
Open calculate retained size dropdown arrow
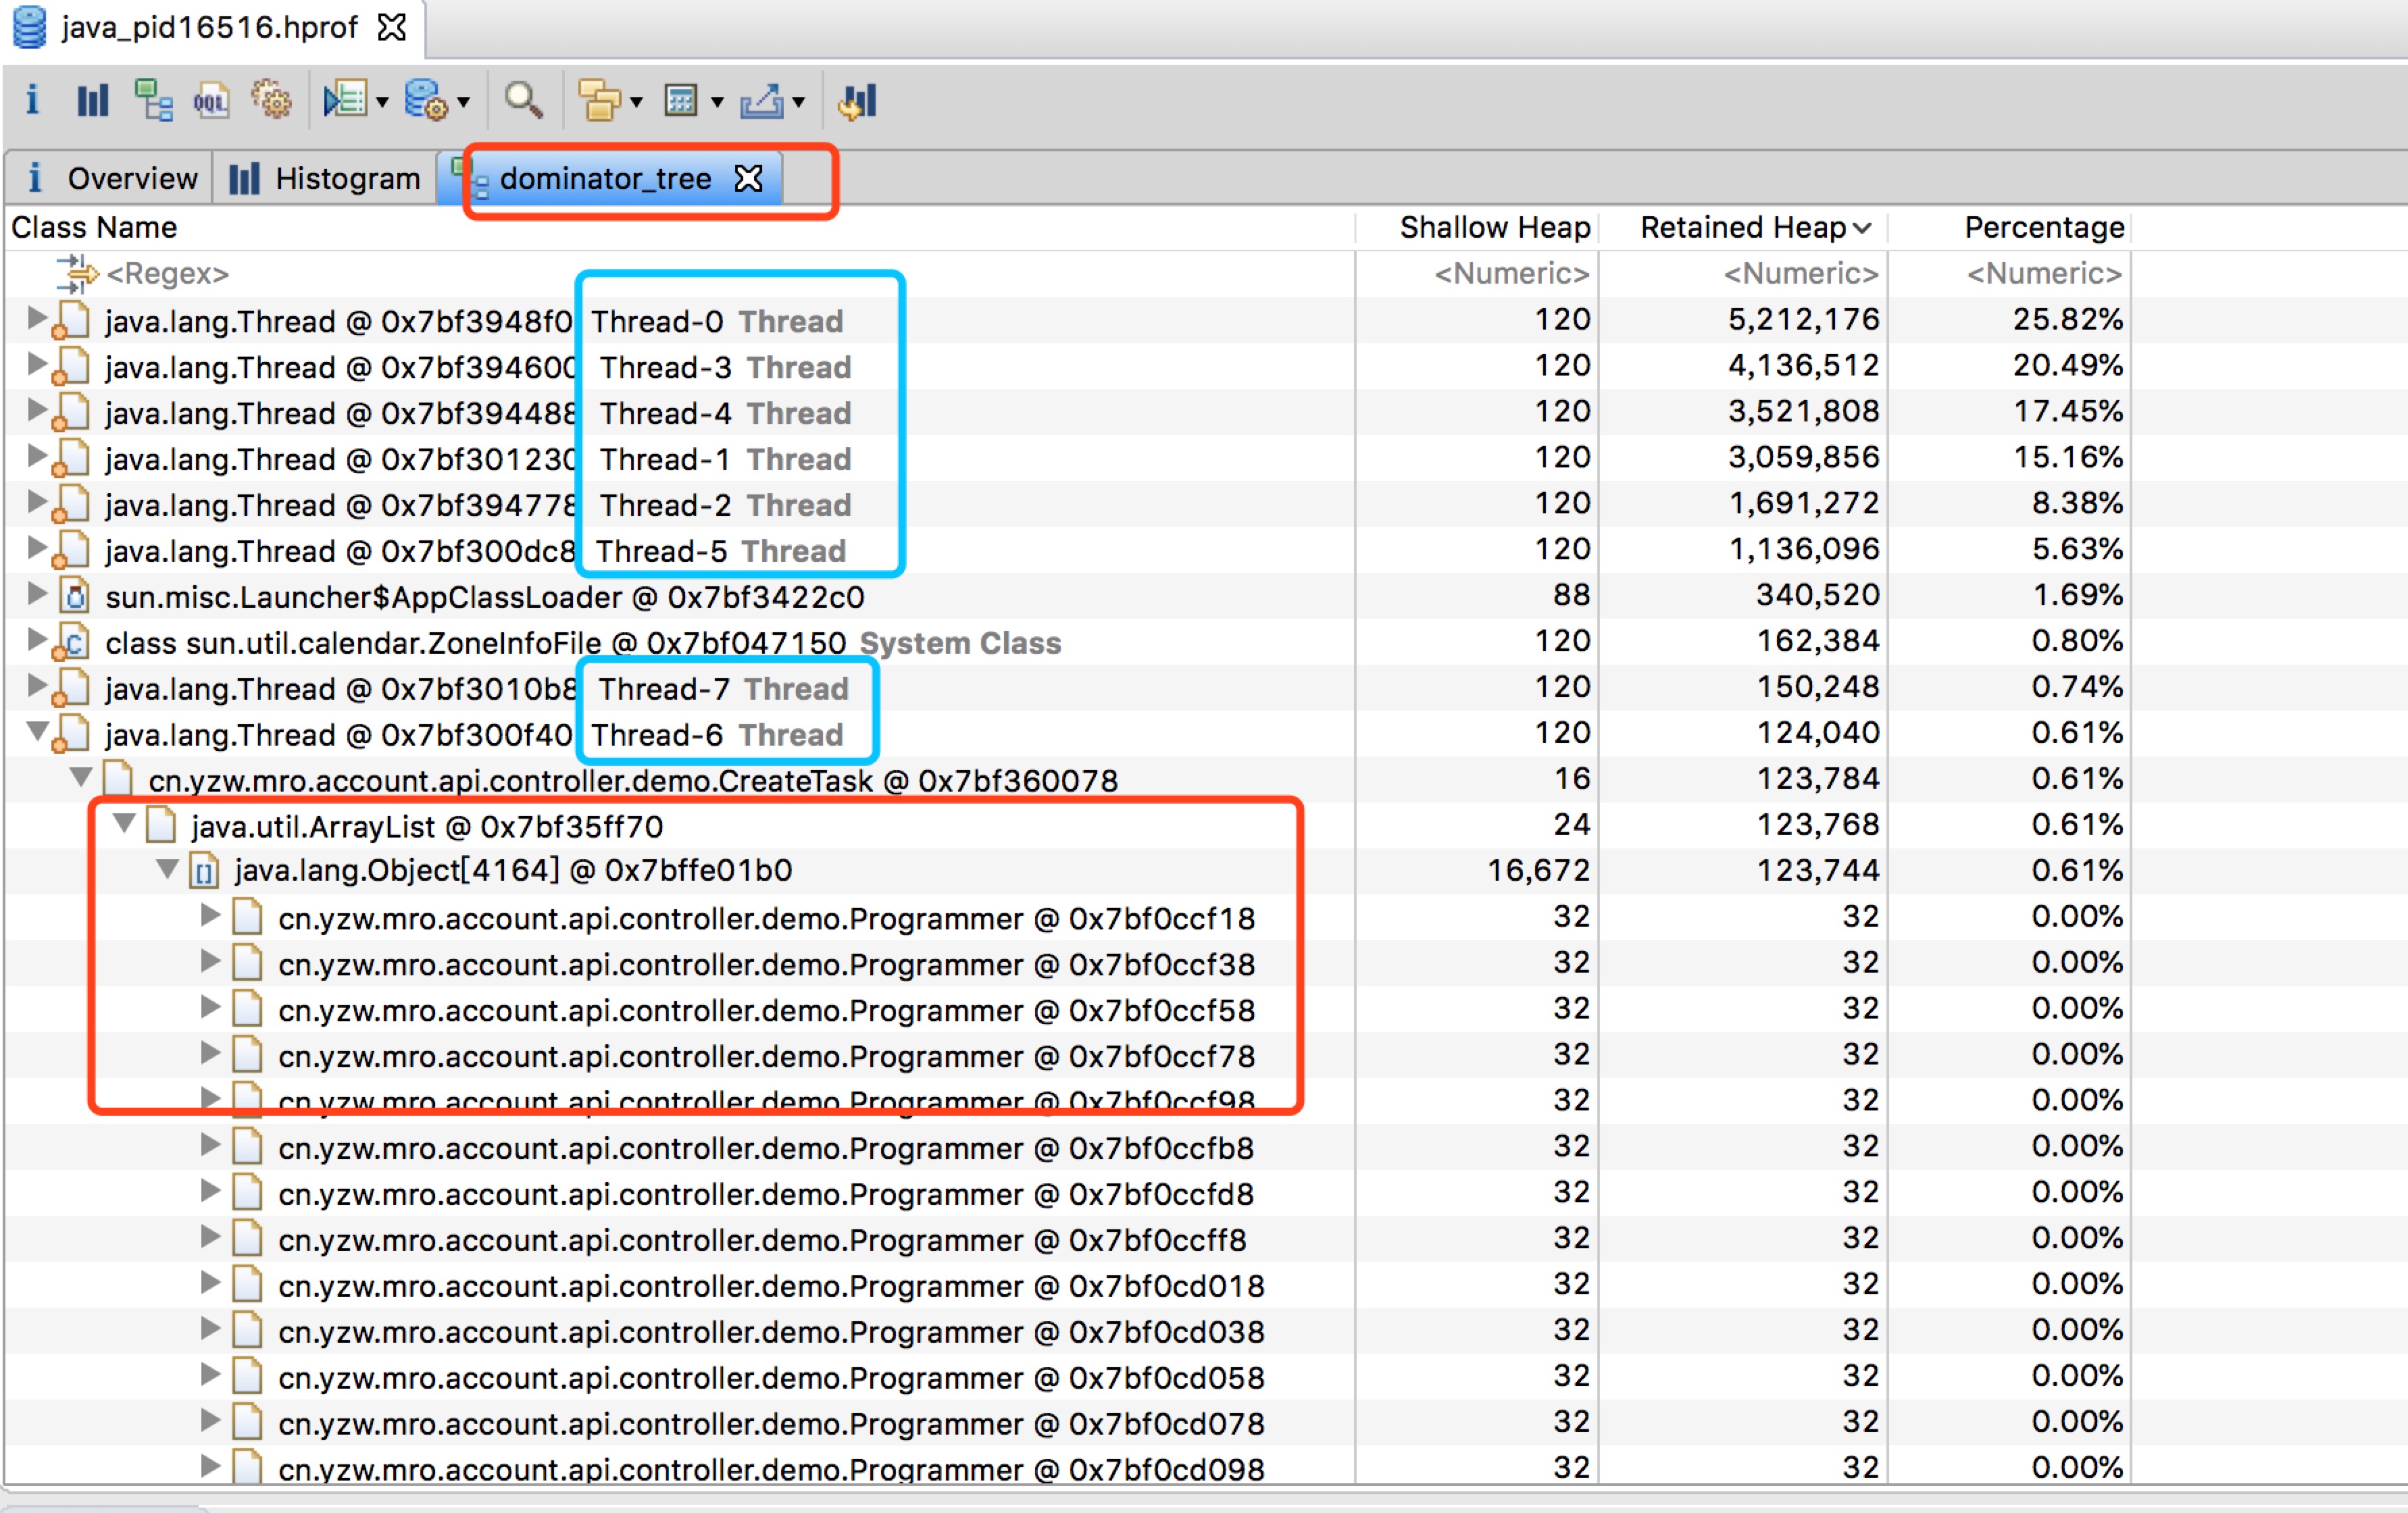pyautogui.click(x=717, y=102)
